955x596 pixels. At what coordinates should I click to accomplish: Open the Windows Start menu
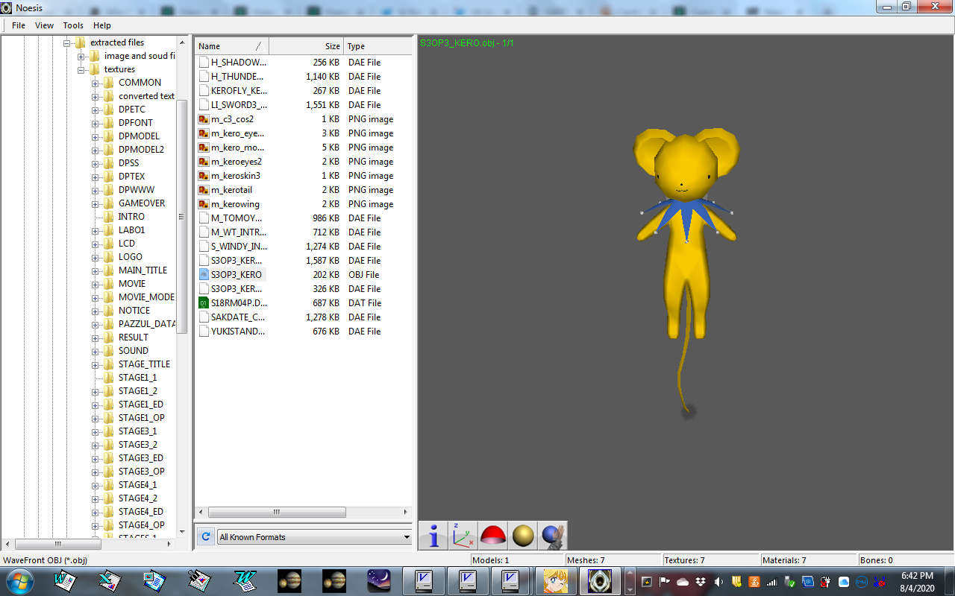(x=19, y=580)
